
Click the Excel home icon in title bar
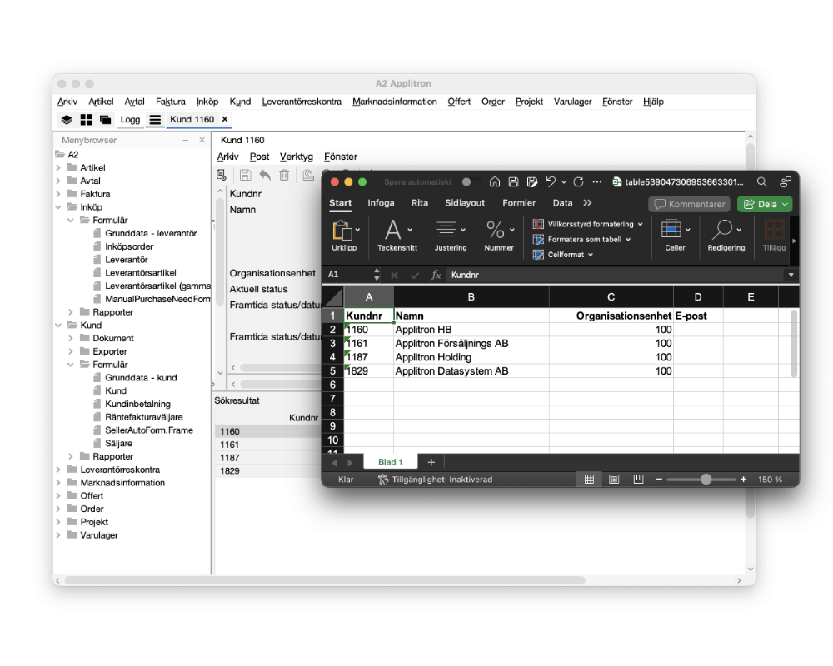click(495, 182)
